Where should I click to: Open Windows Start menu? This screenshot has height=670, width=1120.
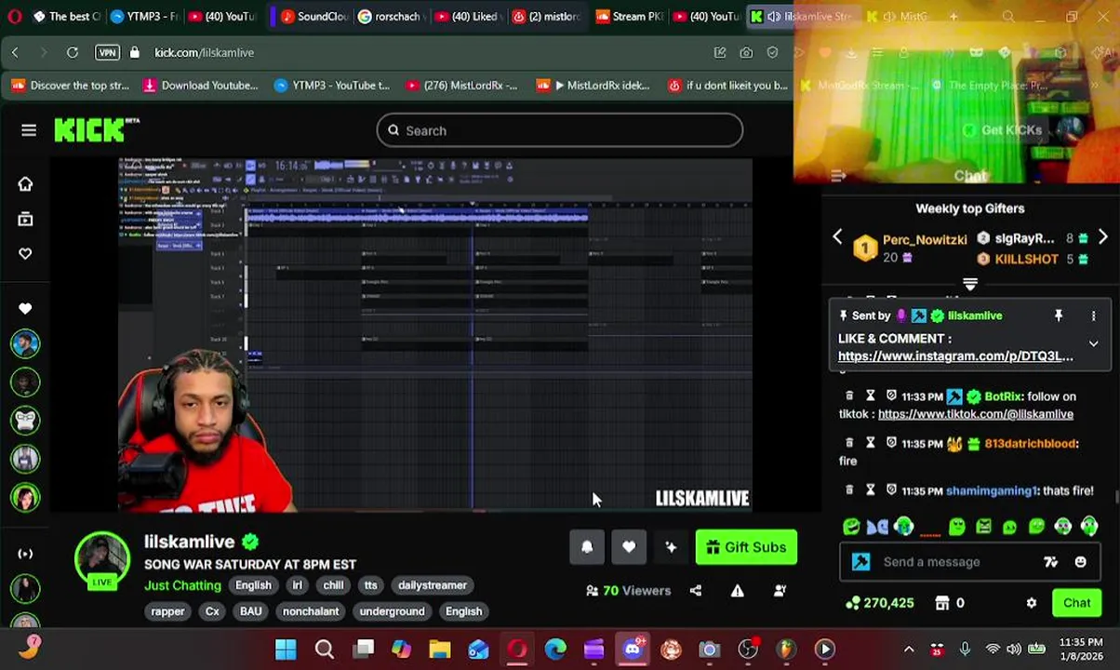click(x=286, y=650)
